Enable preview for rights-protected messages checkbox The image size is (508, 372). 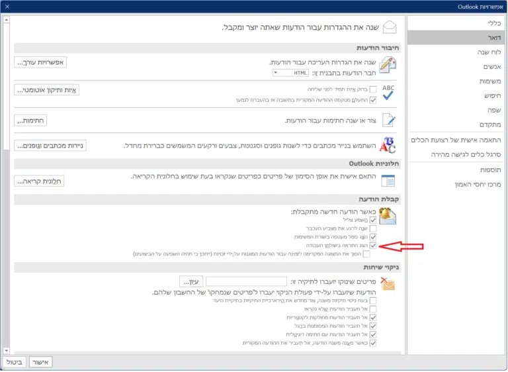tap(366, 254)
